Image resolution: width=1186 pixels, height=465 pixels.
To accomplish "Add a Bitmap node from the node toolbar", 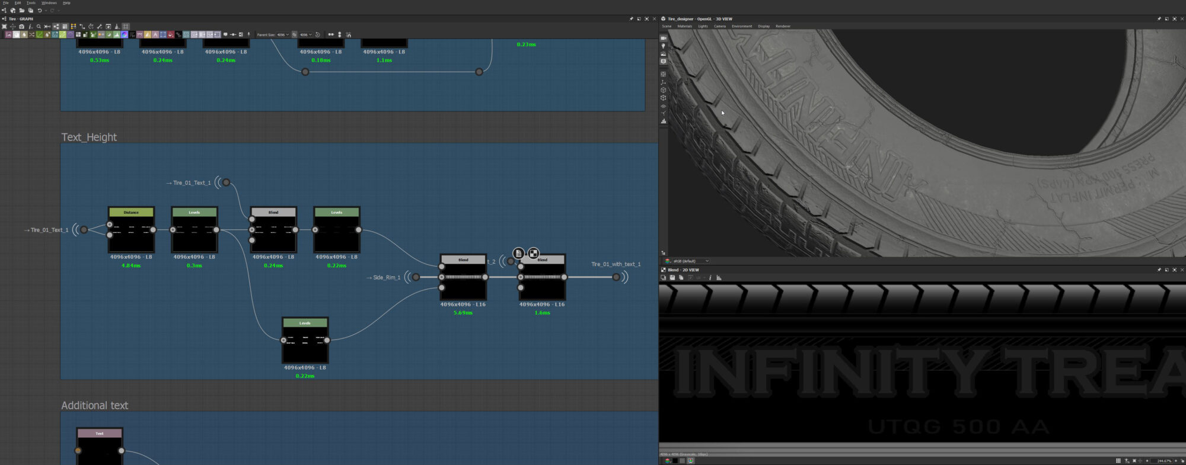I will (x=8, y=34).
